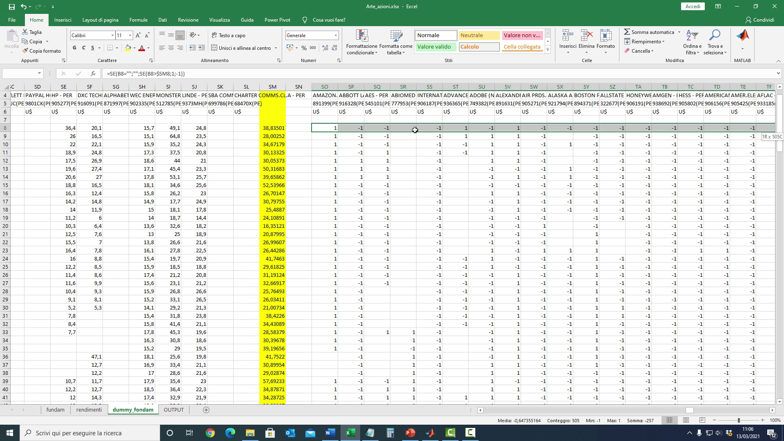Open Trova e seleziona menu
784x441 pixels.
tap(715, 42)
